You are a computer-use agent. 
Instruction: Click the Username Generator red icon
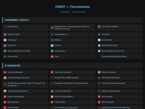(5, 72)
